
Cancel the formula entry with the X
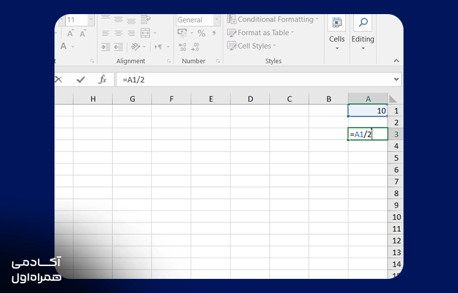(x=58, y=80)
